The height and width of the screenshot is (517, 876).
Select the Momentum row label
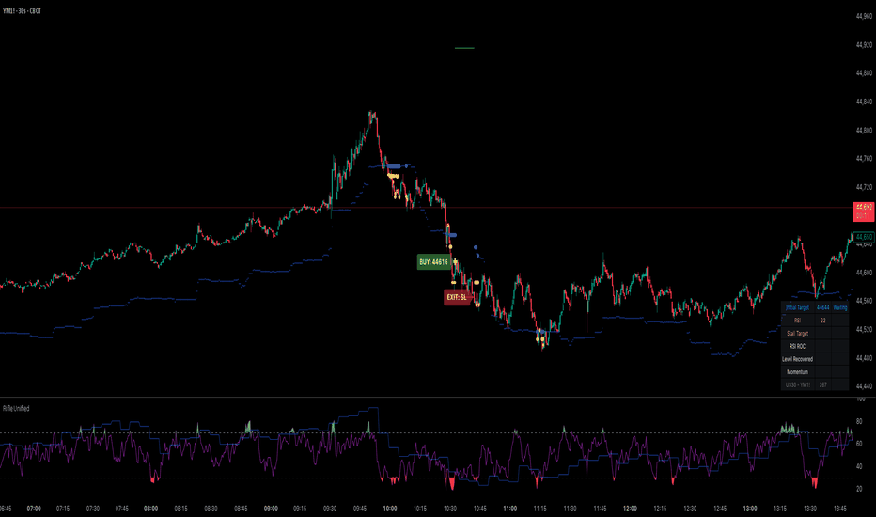[x=797, y=371]
